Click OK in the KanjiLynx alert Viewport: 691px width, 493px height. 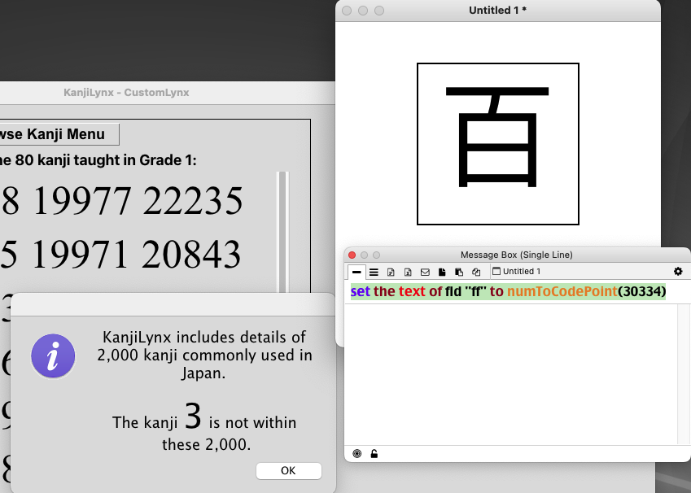(x=288, y=471)
